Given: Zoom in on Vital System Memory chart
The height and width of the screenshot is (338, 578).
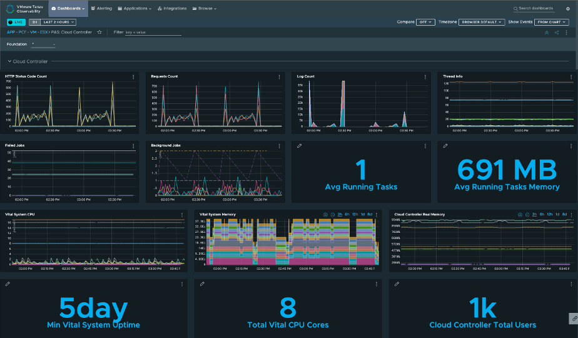Looking at the screenshot, I should [x=326, y=214].
